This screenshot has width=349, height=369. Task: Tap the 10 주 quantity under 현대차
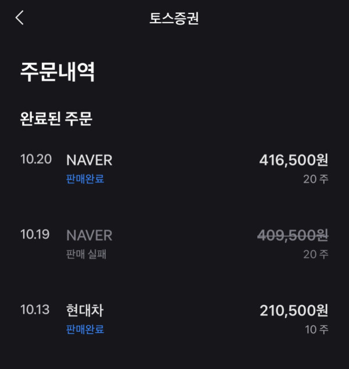coord(316,329)
